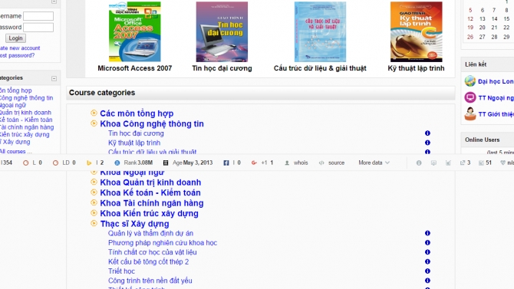Open the All courses link
The image size is (514, 289).
pyautogui.click(x=16, y=151)
